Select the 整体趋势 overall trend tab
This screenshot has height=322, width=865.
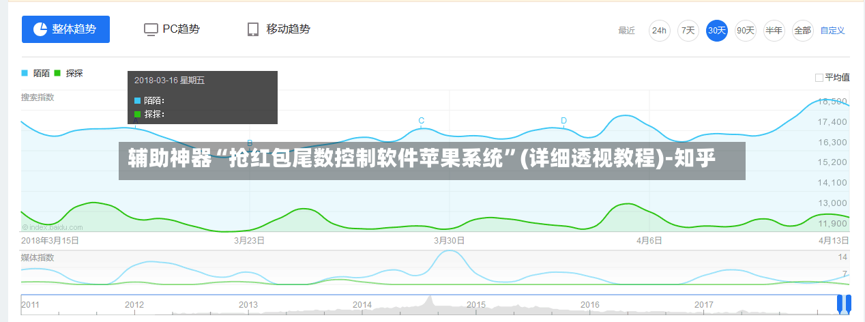coord(65,29)
